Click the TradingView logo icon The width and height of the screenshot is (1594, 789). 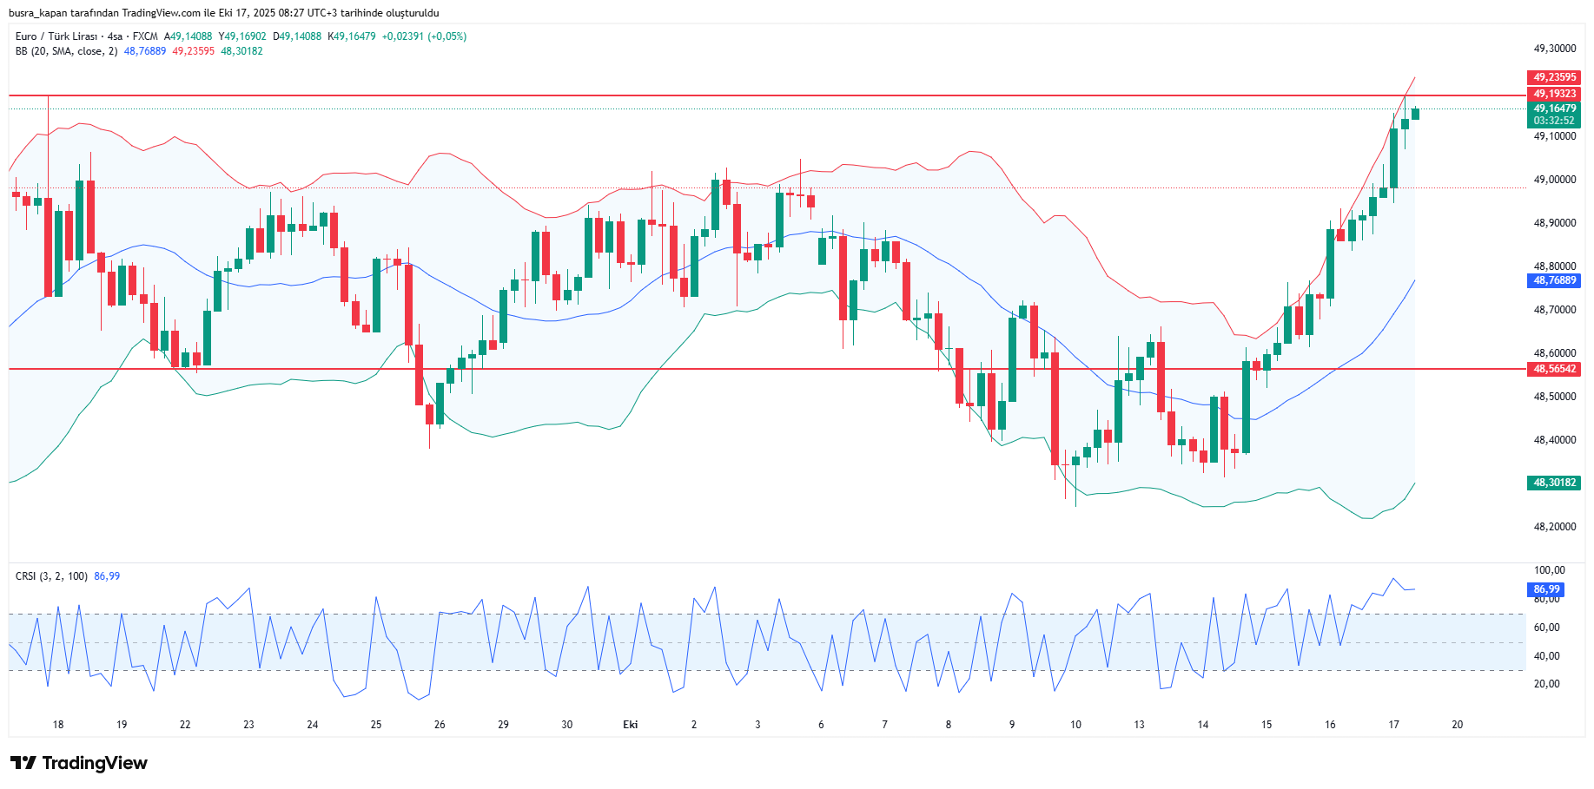pos(23,763)
